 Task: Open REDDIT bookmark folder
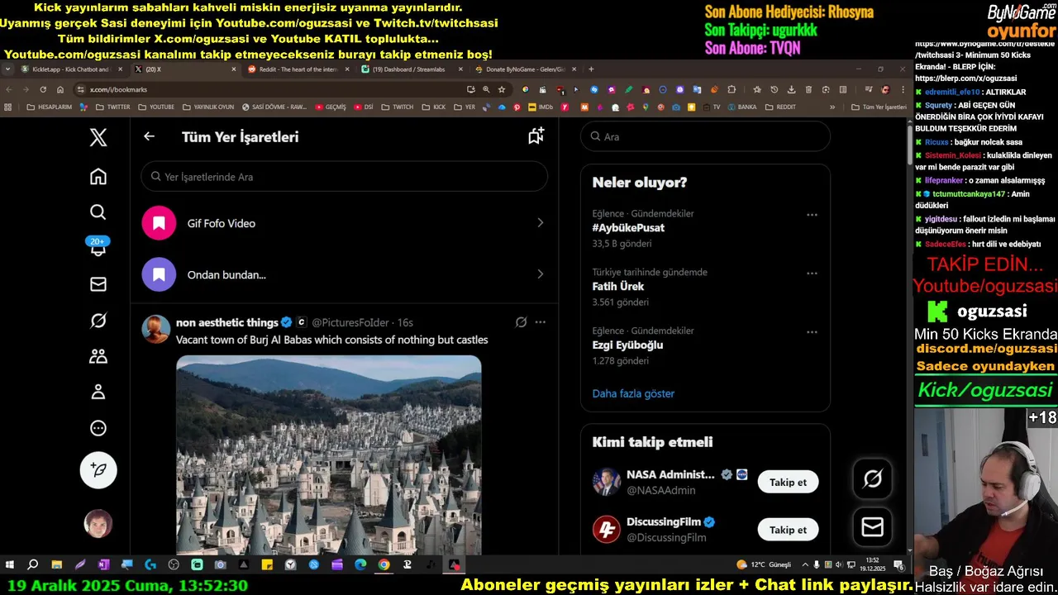click(780, 107)
